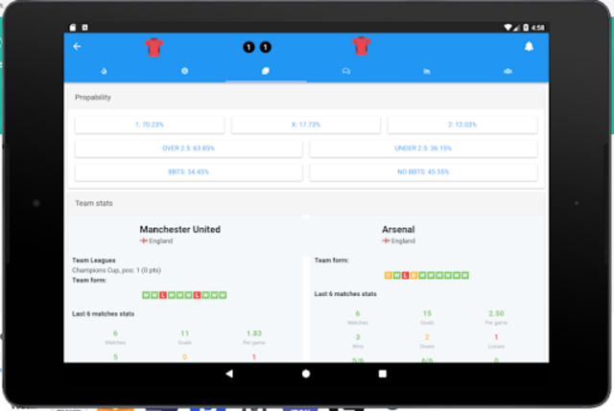Image resolution: width=614 pixels, height=411 pixels.
Task: Open the flame (hot tips) tab
Action: tap(104, 71)
